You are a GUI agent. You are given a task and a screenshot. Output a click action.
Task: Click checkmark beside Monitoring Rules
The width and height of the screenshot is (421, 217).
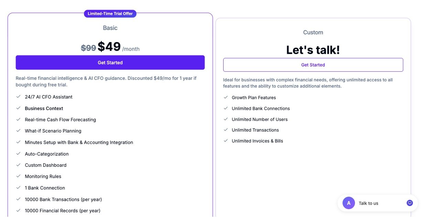(x=19, y=176)
